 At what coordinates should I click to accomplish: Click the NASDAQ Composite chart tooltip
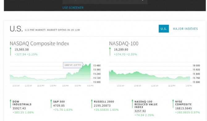click(x=73, y=65)
